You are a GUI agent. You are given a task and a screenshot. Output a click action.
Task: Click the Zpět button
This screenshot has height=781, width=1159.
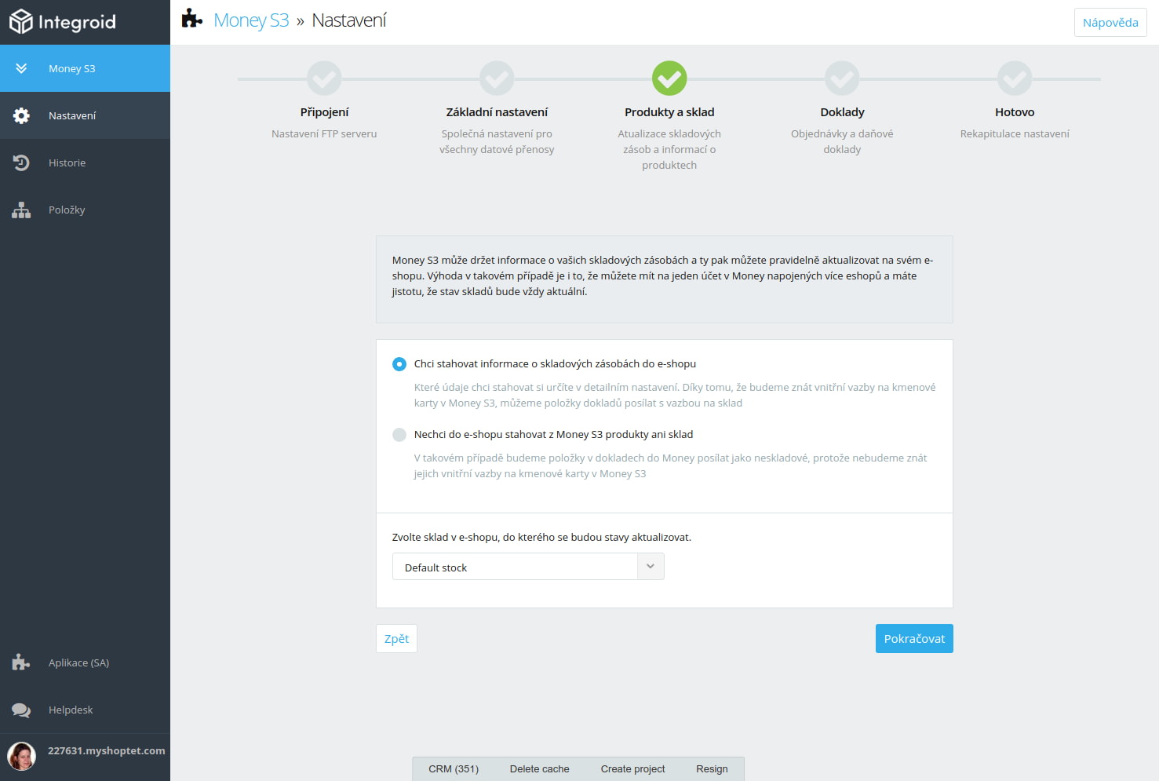pos(396,639)
